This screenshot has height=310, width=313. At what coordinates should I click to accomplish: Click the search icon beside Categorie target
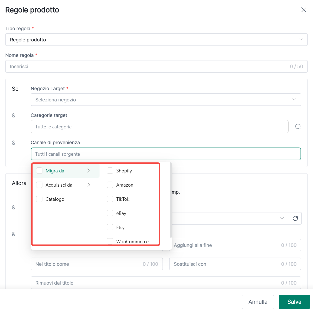point(298,127)
